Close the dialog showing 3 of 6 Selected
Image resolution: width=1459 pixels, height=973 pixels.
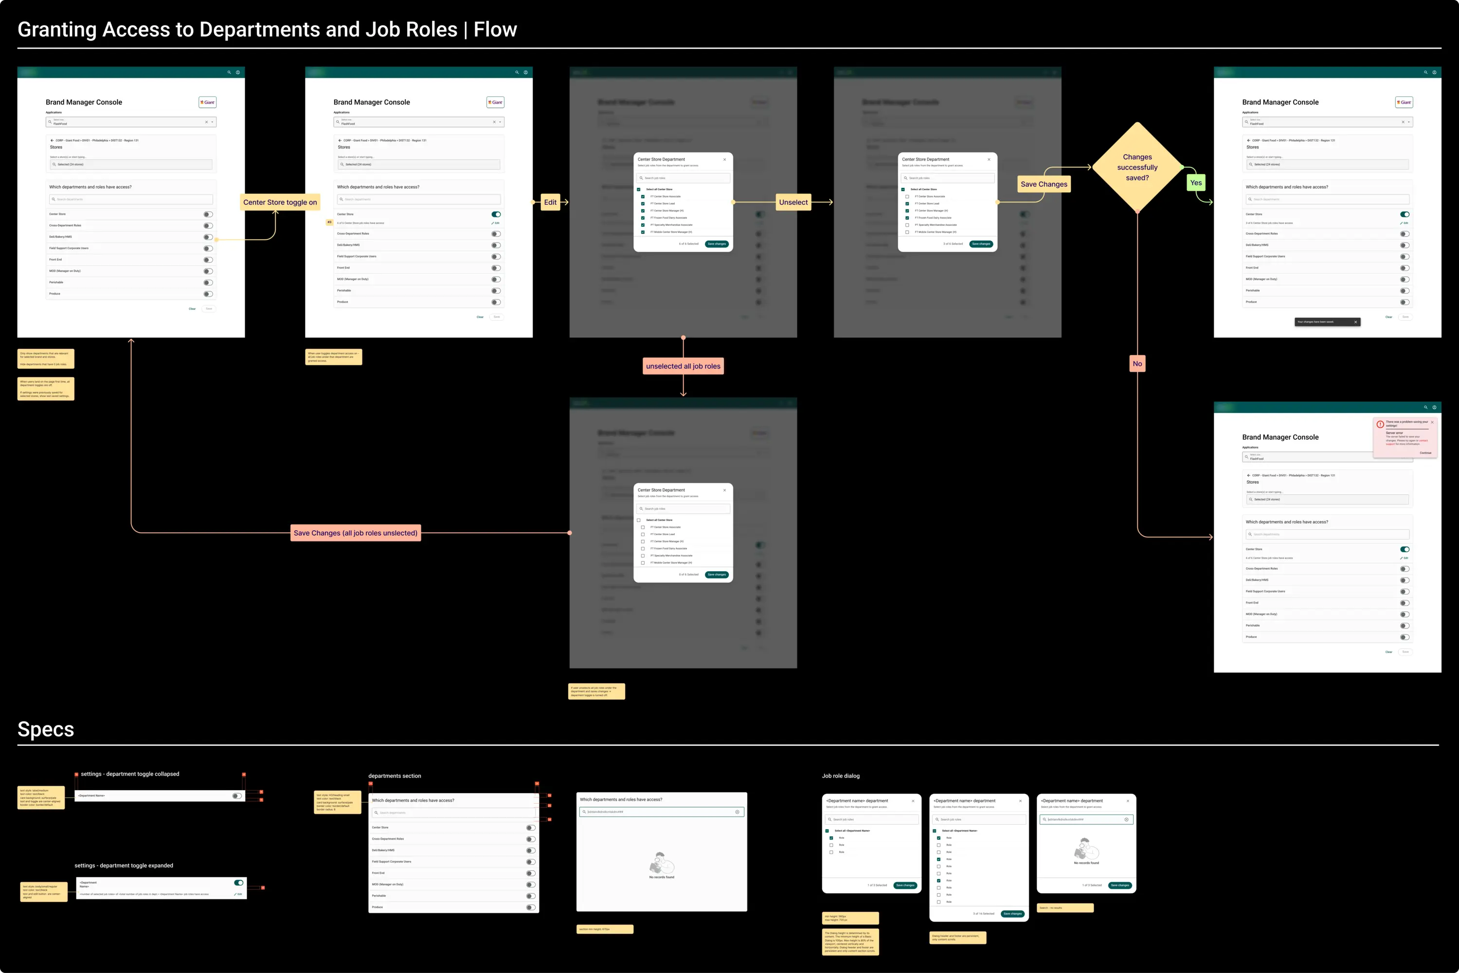click(989, 160)
